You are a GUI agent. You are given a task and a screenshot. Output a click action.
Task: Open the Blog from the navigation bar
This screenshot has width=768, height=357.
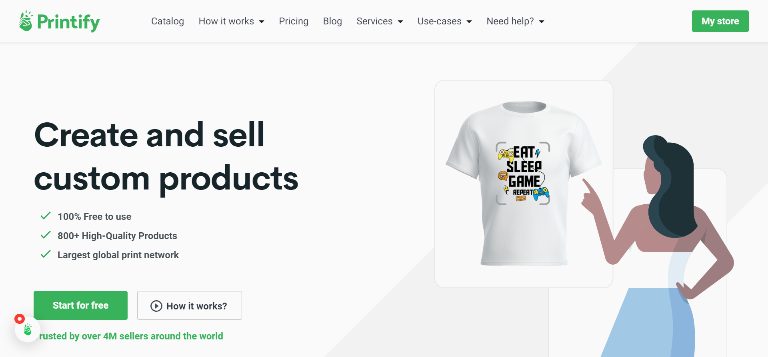[x=332, y=21]
